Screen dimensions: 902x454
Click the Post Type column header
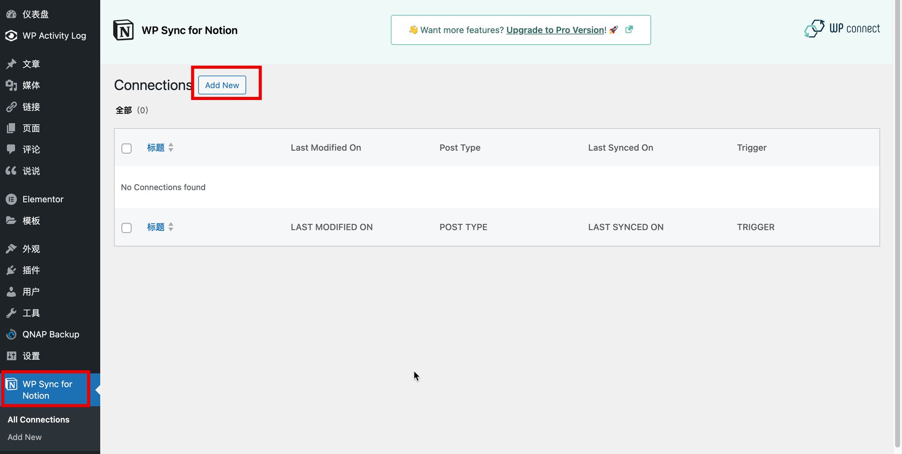coord(460,148)
